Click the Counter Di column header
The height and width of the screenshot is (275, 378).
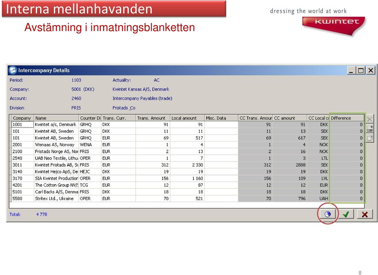90,118
